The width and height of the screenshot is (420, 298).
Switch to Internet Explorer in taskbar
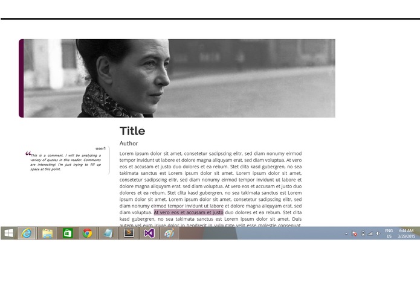[27, 233]
